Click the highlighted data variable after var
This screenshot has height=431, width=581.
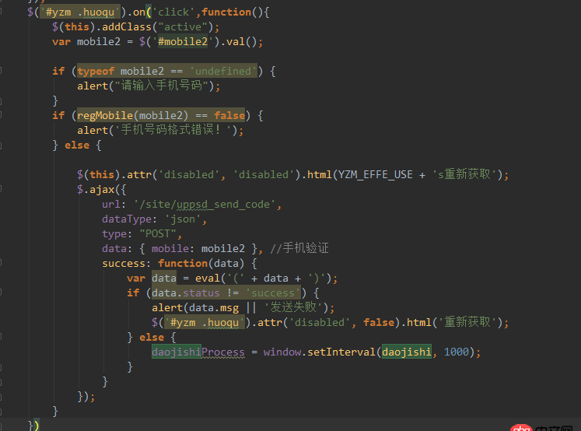[x=164, y=279]
